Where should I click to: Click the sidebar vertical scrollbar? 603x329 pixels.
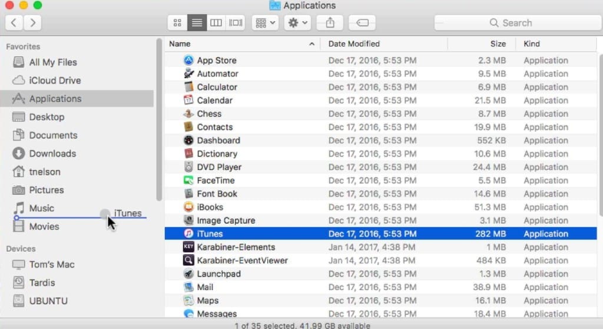coord(159,119)
